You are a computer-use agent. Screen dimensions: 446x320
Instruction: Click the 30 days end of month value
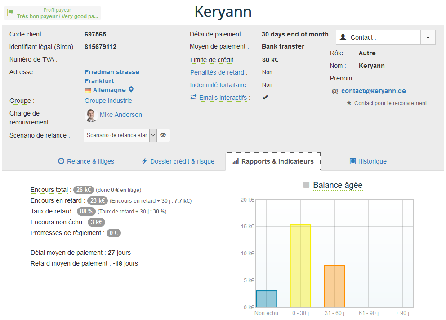pos(295,35)
